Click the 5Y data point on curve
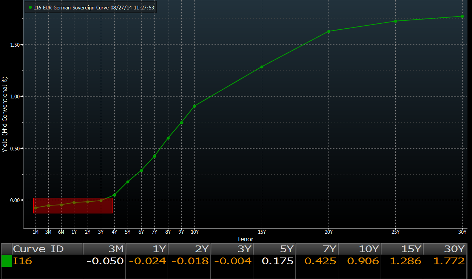Screen dimensions: 472x279 128,182
